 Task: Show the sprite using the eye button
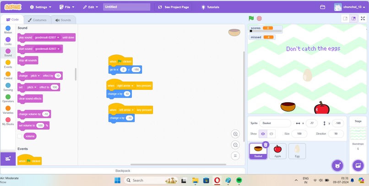(x=263, y=134)
